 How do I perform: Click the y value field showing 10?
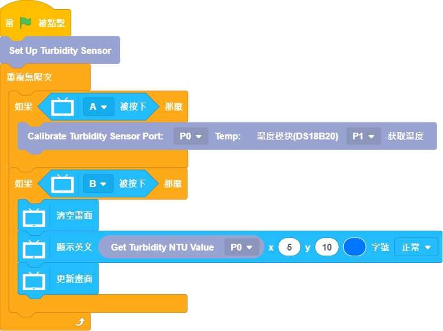click(x=327, y=247)
